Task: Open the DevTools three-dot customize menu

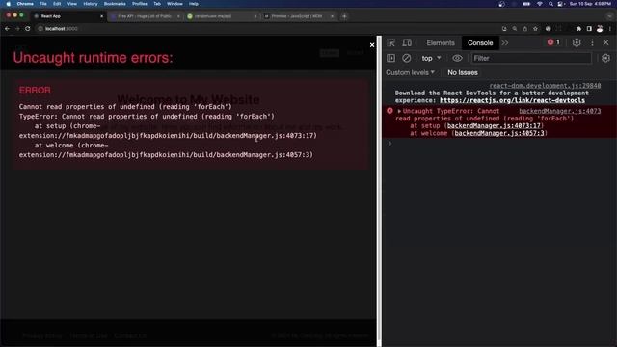Action: (592, 42)
